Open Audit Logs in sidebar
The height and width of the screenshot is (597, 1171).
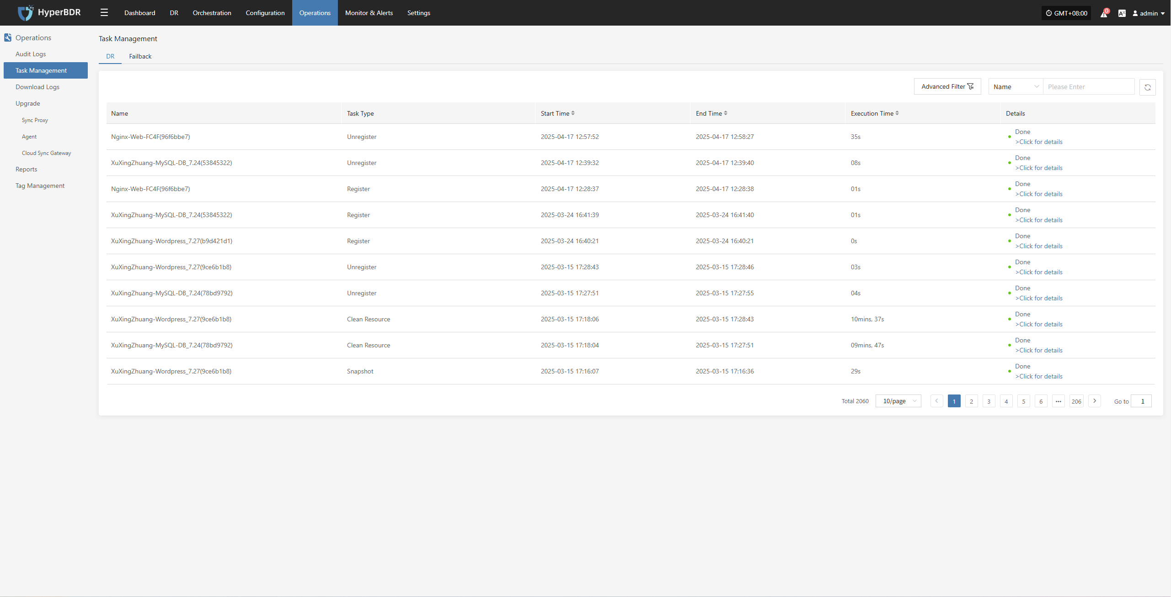pos(31,54)
